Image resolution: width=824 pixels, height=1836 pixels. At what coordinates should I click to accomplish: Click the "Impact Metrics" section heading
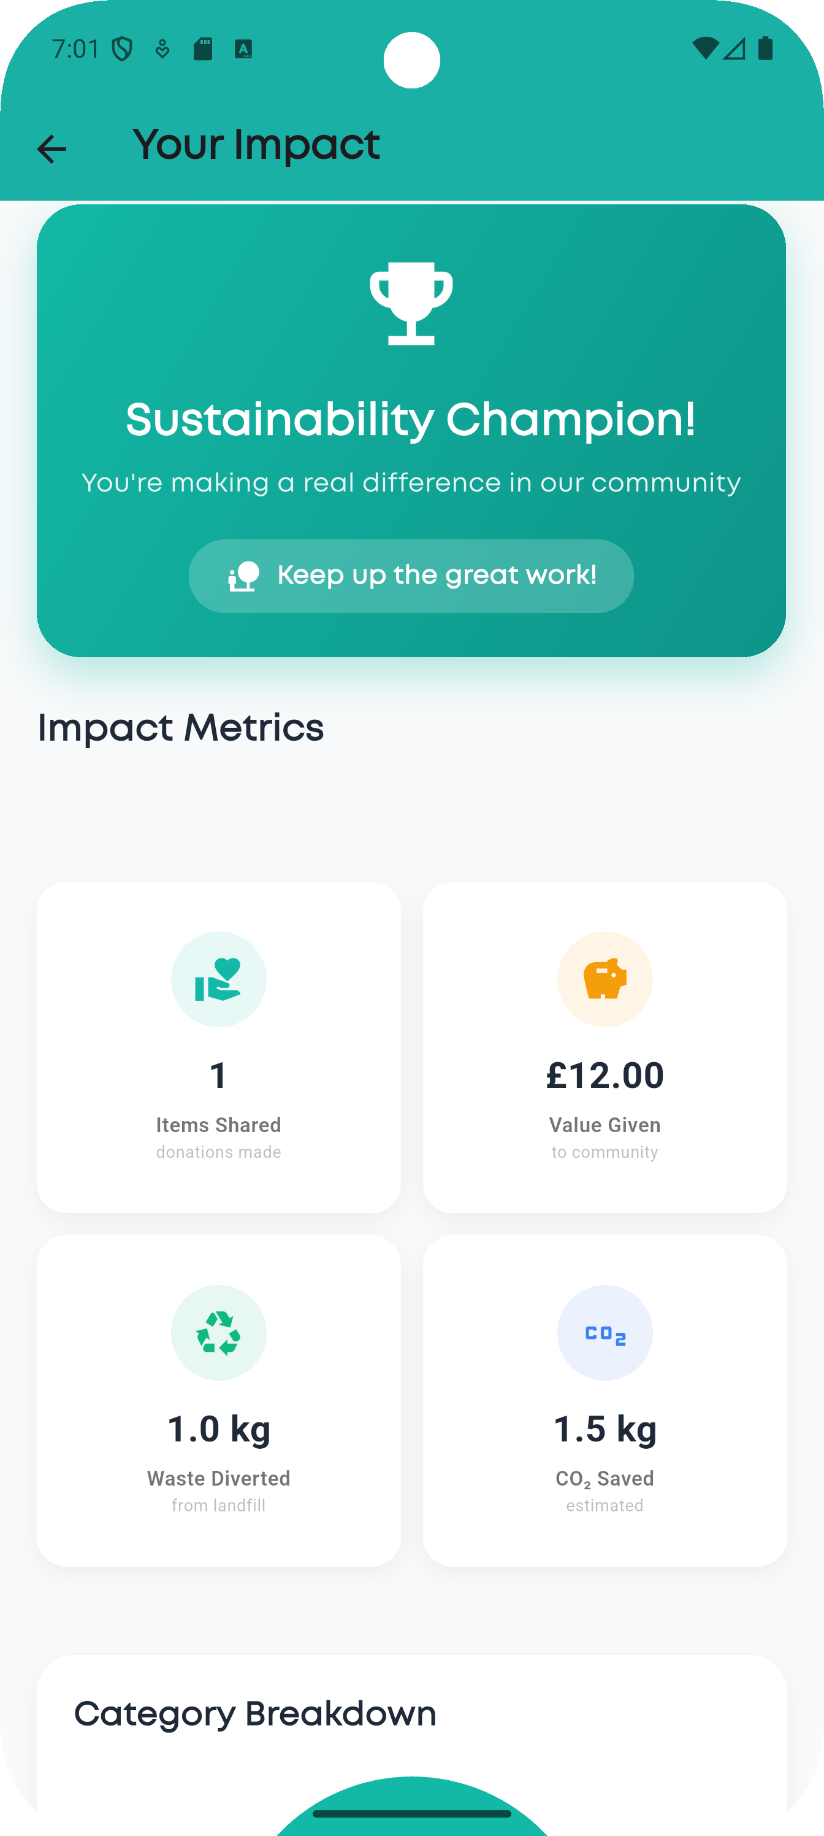click(181, 728)
